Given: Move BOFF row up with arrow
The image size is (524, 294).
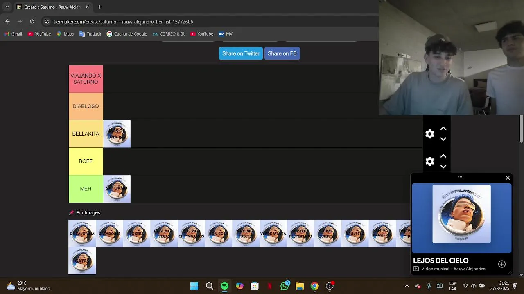Looking at the screenshot, I should coord(443,156).
